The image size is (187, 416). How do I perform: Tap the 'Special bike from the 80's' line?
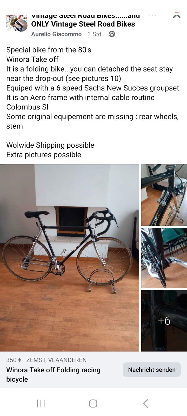(49, 50)
